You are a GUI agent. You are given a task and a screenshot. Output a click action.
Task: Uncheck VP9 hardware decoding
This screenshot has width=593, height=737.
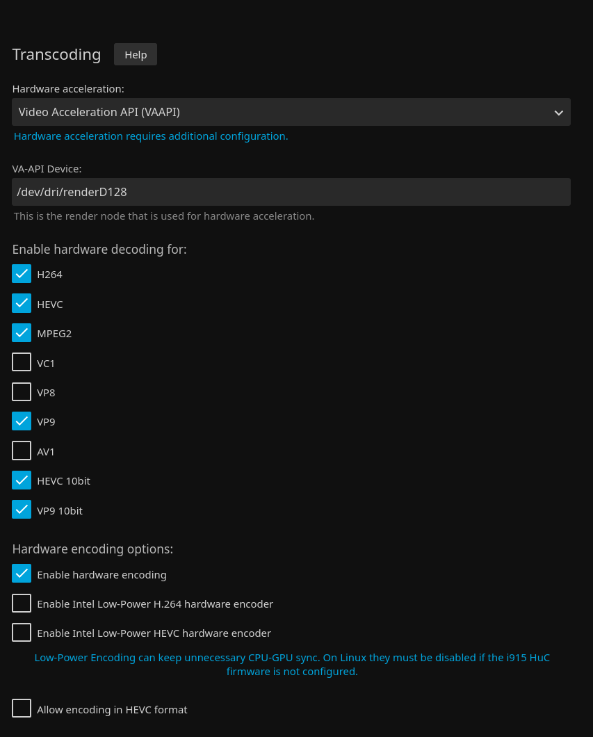pos(22,421)
